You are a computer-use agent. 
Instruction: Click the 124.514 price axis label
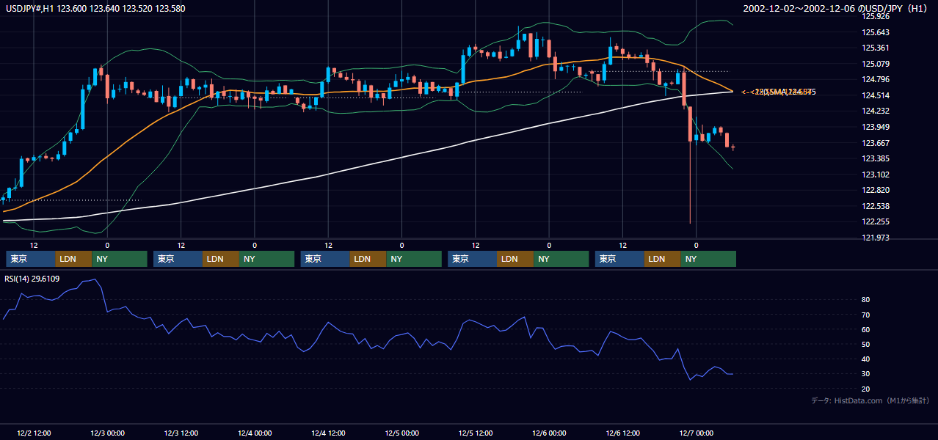click(876, 95)
